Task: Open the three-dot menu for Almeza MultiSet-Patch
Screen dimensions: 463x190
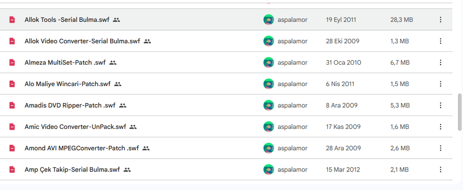Action: 440,62
